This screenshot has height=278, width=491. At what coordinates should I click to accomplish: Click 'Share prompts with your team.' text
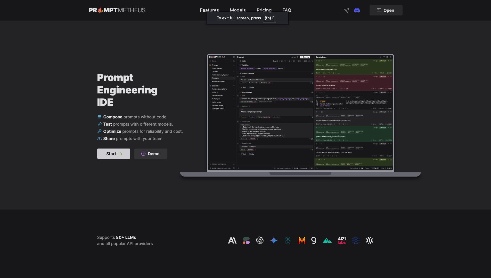(133, 138)
